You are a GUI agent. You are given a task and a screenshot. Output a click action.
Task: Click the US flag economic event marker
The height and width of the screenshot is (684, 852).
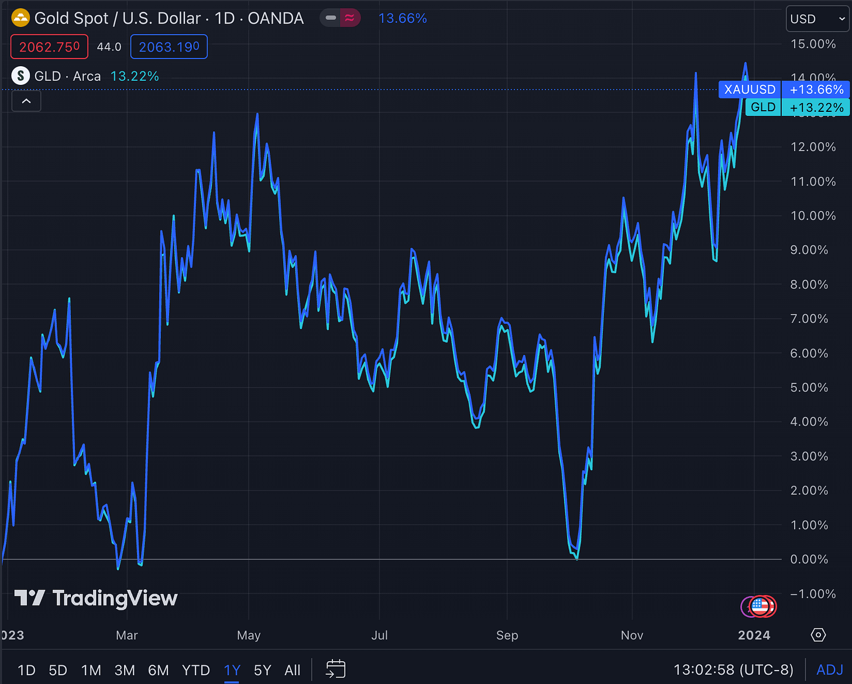(x=760, y=607)
